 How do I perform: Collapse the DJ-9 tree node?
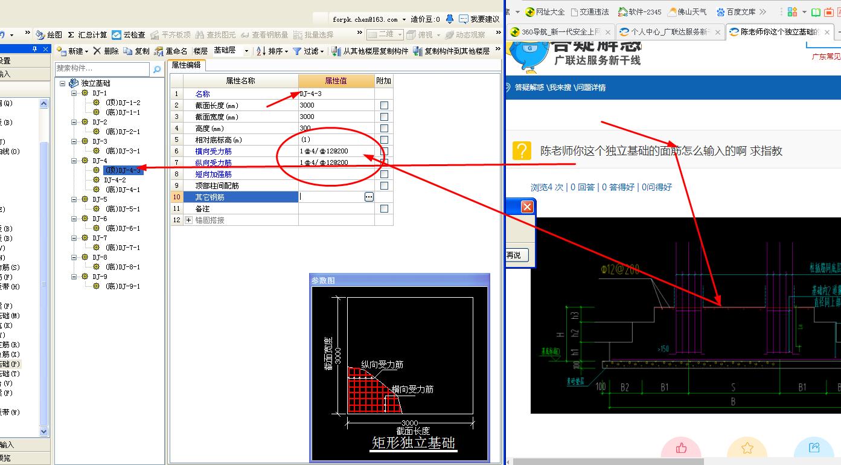pyautogui.click(x=74, y=277)
